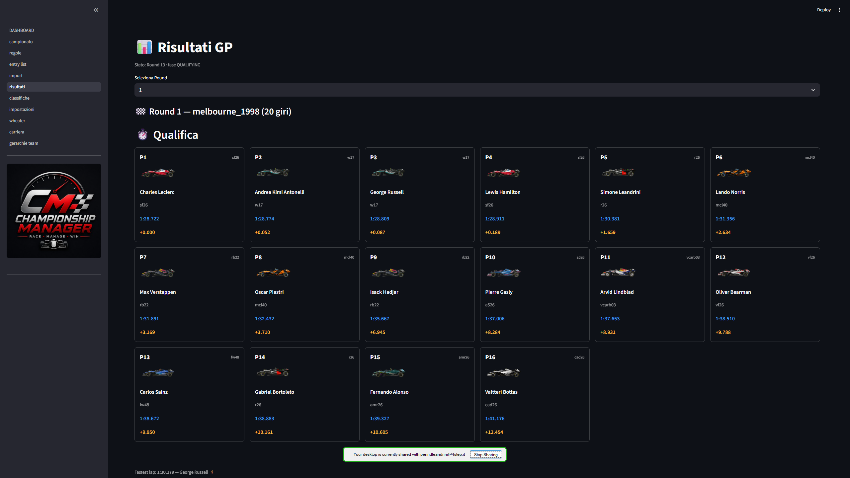This screenshot has width=850, height=478.
Task: Click Arvid Lindblad's vcarb03 car image
Action: (x=618, y=273)
